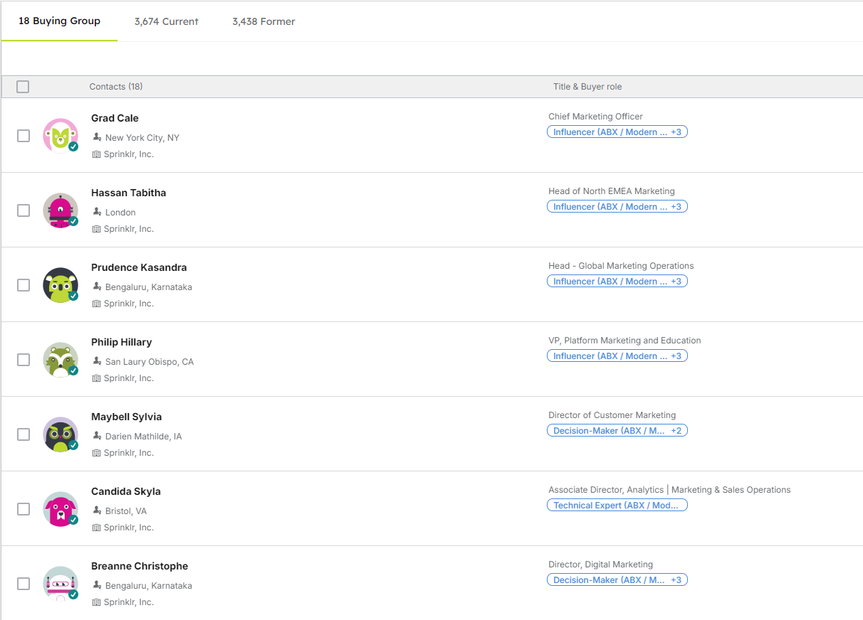Screen dimensions: 863x620
Task: Select the checkbox next to Maybell Sylvia
Action: pyautogui.click(x=23, y=434)
